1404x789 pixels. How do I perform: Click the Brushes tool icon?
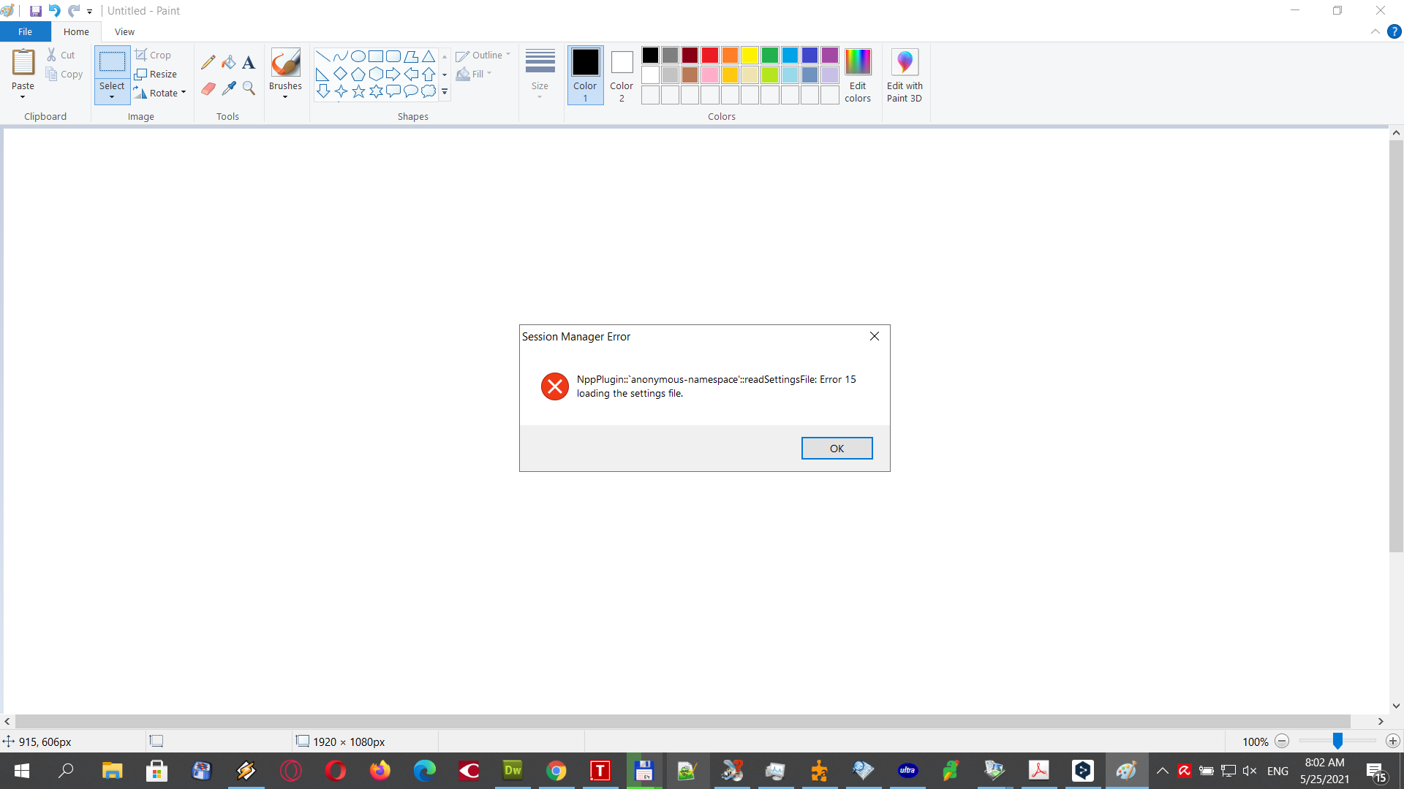[x=285, y=63]
